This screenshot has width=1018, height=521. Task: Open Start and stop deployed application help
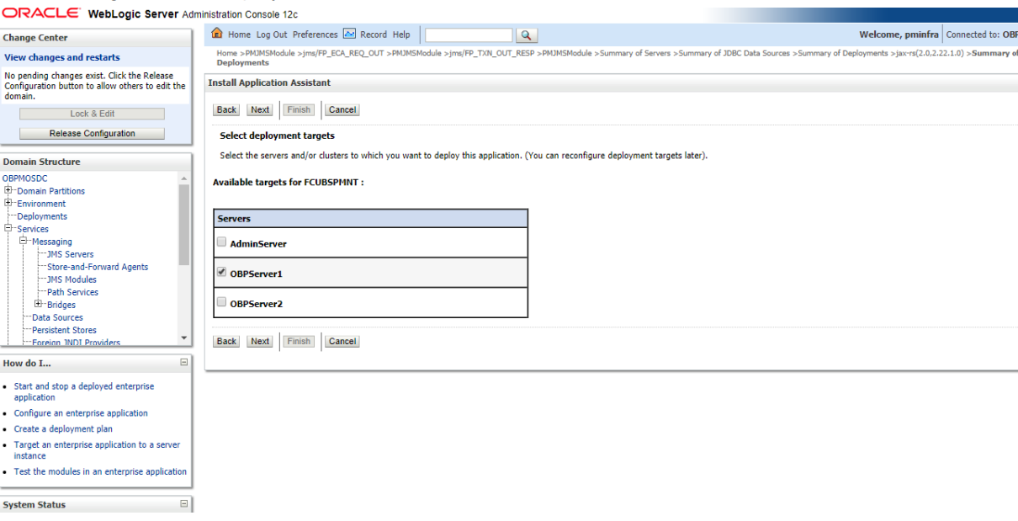pyautogui.click(x=84, y=391)
